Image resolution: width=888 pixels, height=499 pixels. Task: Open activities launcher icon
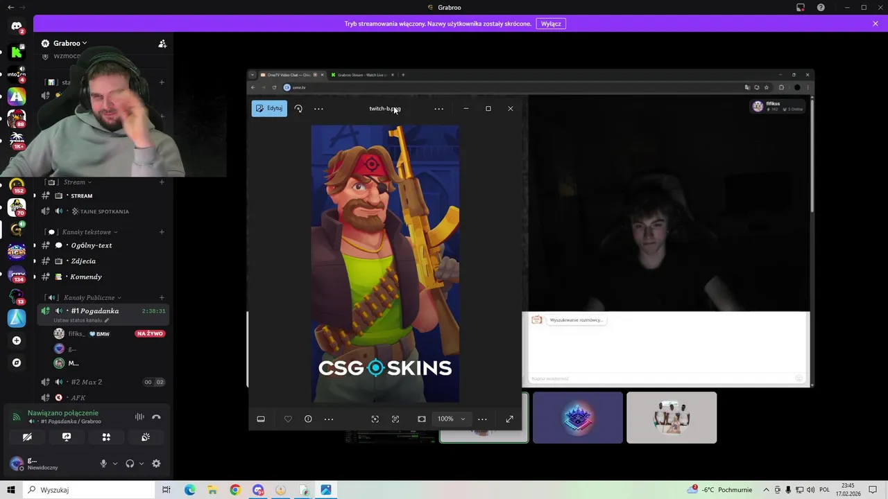tap(106, 437)
